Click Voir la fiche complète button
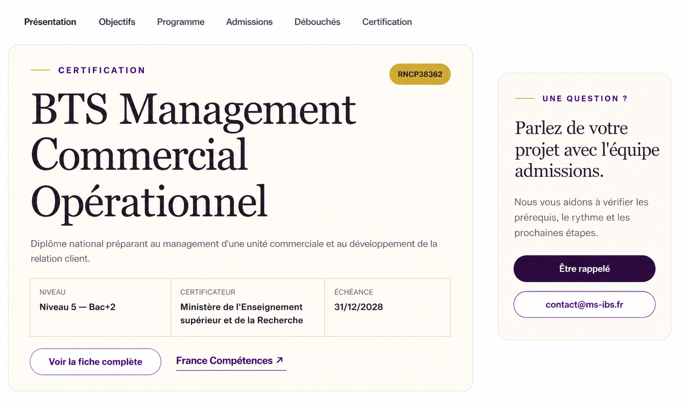Viewport: 689px width, 406px height. pos(95,362)
